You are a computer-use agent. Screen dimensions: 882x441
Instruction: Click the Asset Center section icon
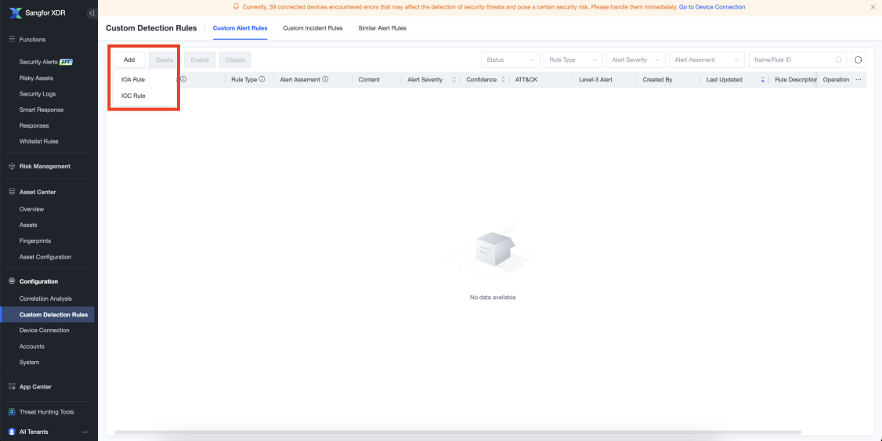point(12,192)
